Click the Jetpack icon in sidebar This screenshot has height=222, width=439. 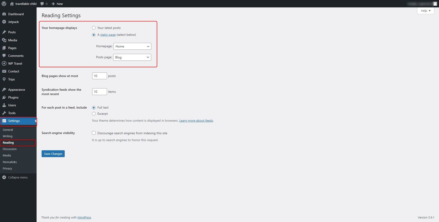tap(4, 22)
